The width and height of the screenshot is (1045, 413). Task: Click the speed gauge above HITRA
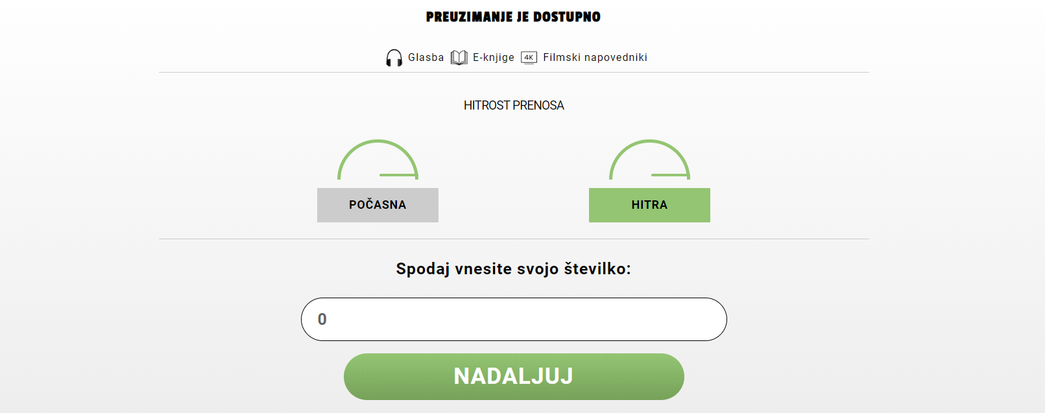(x=649, y=159)
